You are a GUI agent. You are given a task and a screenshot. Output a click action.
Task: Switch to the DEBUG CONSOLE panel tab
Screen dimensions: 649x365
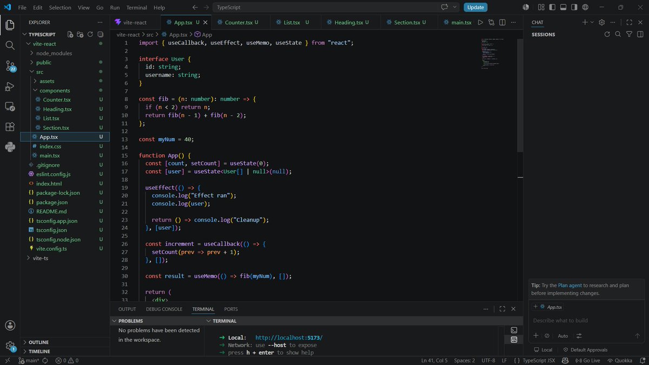pos(164,309)
